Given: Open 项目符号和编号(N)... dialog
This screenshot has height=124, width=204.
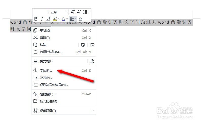Looking at the screenshot, I should point(64,85).
